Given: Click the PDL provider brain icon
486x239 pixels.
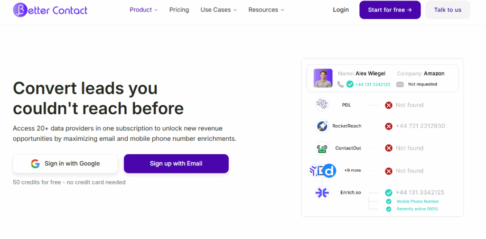Looking at the screenshot, I should [322, 104].
